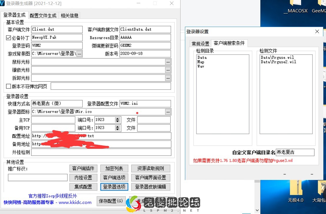
Task: Select Map in 检测目录 list
Action: click(x=201, y=62)
